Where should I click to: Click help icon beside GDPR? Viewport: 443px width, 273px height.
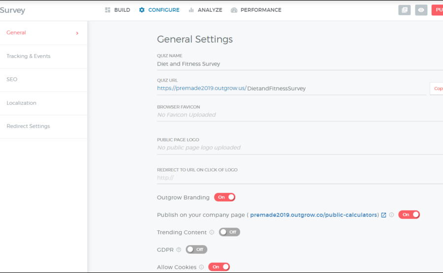tap(179, 249)
